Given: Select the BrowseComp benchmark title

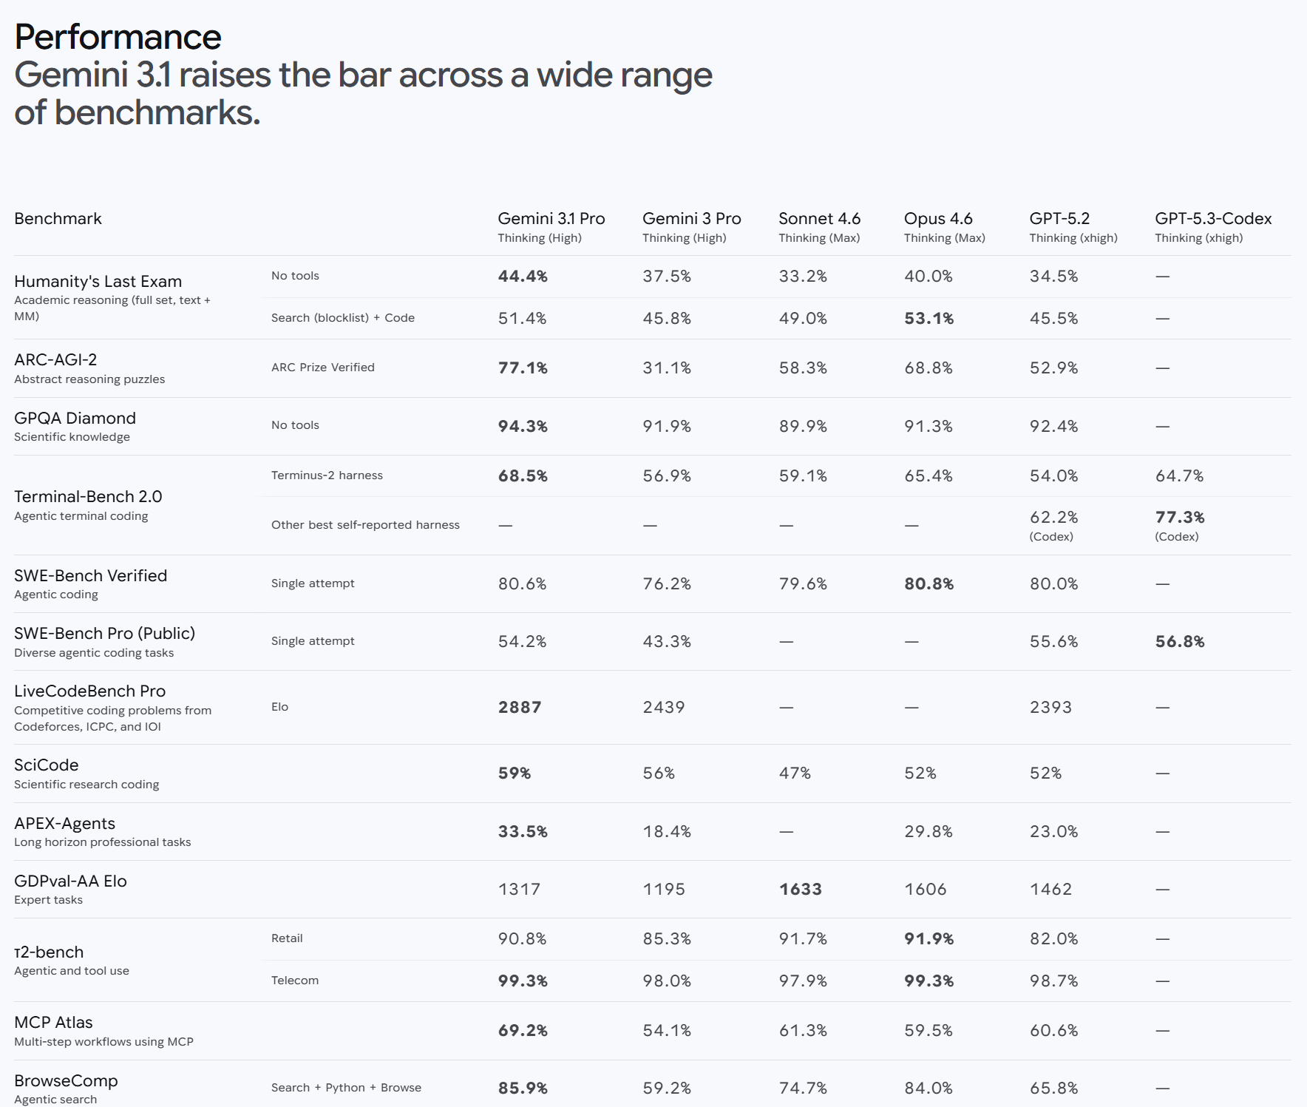Looking at the screenshot, I should 66,1081.
